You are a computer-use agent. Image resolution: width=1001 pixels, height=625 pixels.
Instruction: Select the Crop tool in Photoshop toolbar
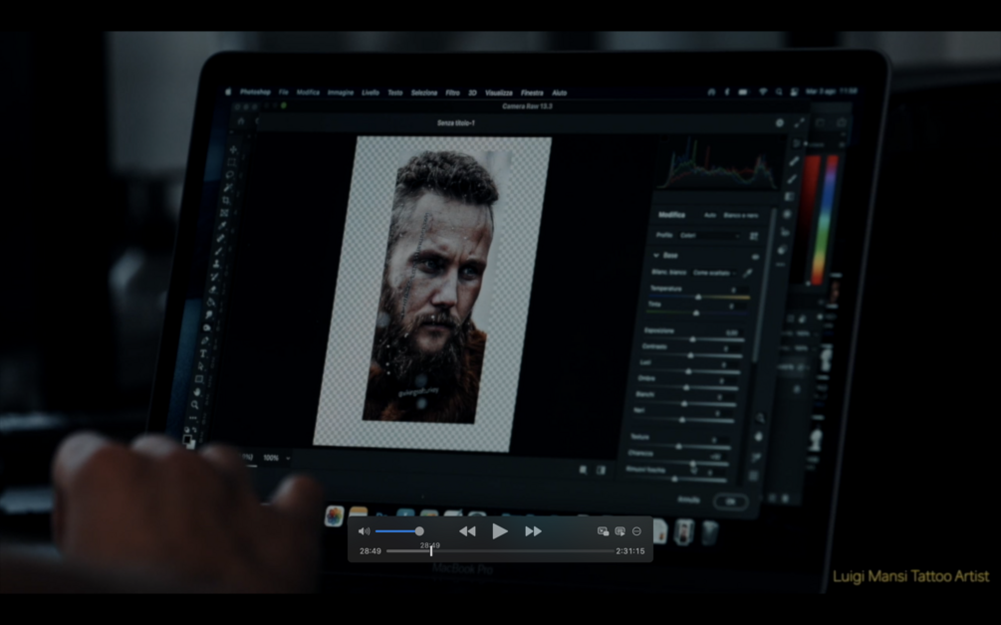tap(225, 200)
